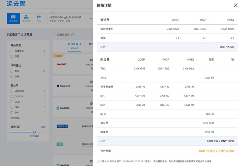Select the 空运 air freight plane icon

[x=39, y=18]
